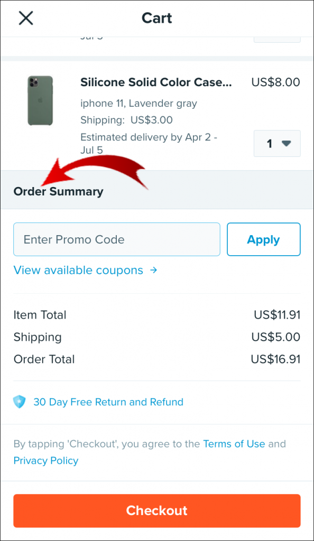
Task: Tap Checkout to place the order
Action: coord(156,510)
